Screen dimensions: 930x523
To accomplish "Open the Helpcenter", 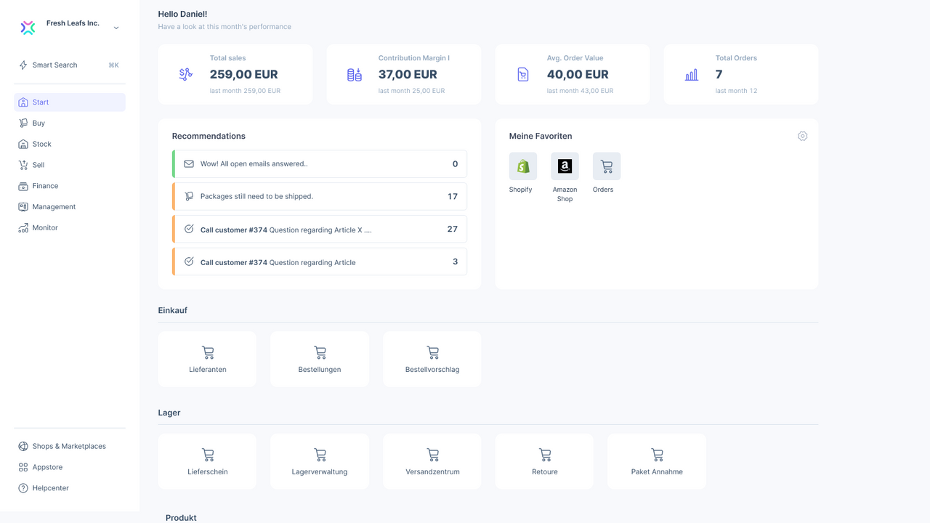I will click(48, 487).
